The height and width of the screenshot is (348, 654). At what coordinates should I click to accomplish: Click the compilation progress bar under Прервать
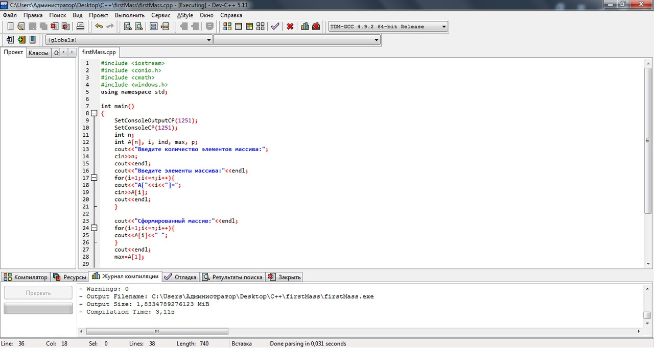coord(38,308)
